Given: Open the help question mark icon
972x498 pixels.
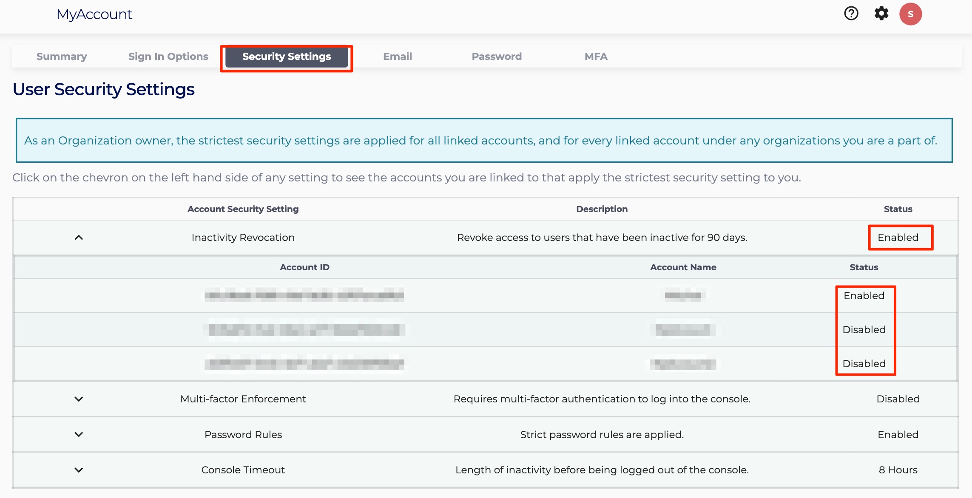Looking at the screenshot, I should pos(851,14).
